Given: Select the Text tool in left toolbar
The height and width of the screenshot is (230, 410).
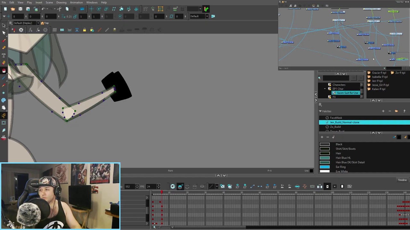Looking at the screenshot, I should [4, 55].
